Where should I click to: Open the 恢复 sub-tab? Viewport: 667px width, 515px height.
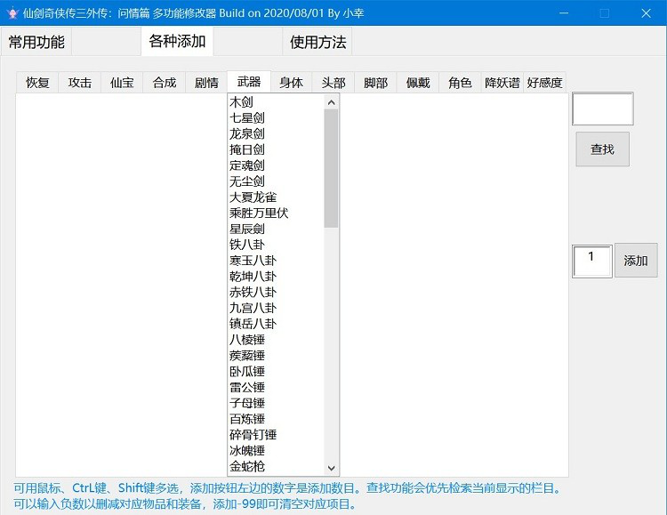37,83
